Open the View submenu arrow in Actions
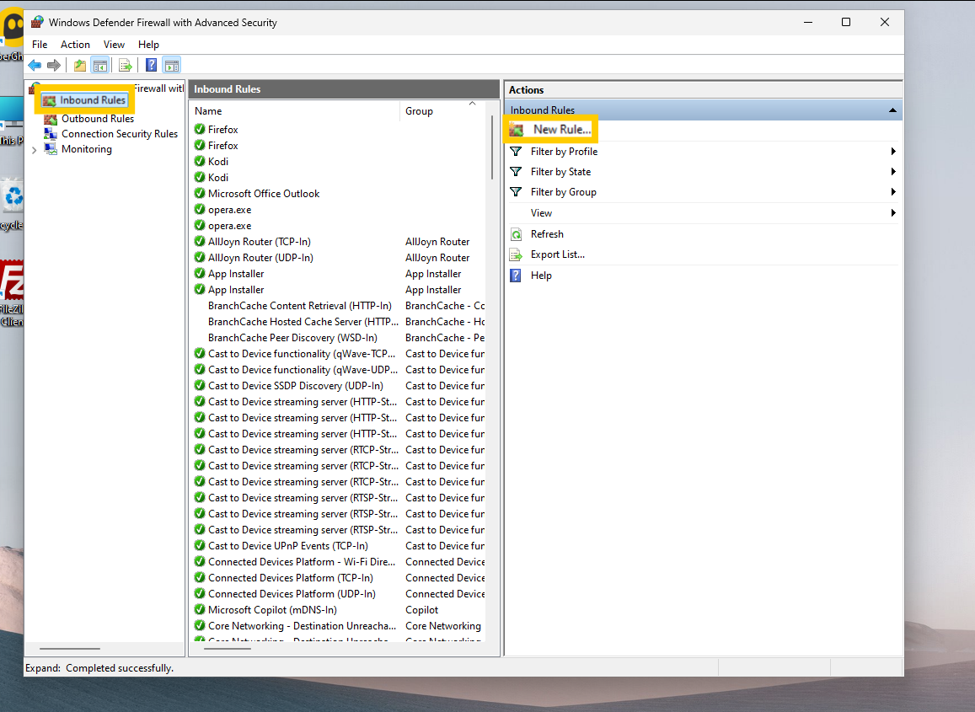Image resolution: width=975 pixels, height=712 pixels. pyautogui.click(x=893, y=213)
